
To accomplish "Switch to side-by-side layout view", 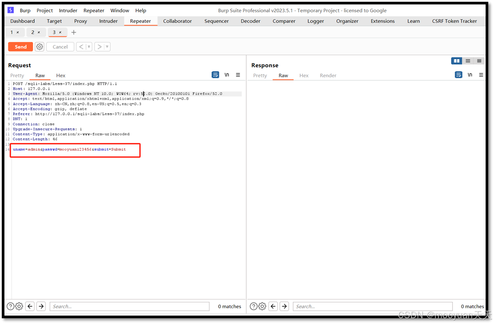I will tap(456, 61).
